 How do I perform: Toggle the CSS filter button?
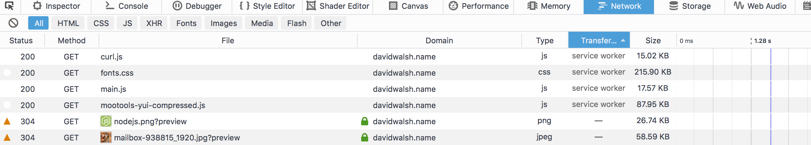click(x=101, y=23)
